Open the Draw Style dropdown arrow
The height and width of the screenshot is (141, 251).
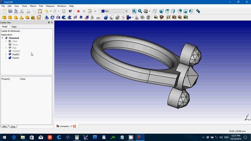150,11
